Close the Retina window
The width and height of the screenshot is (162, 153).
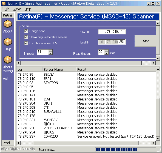point(158,4)
